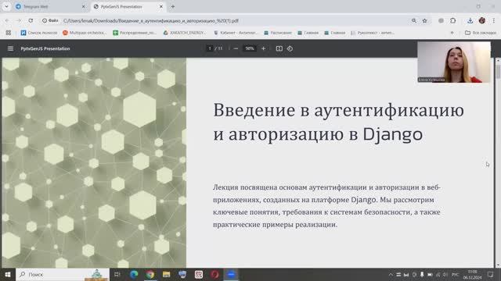Click the presenter webcam thumbnail

(454, 62)
